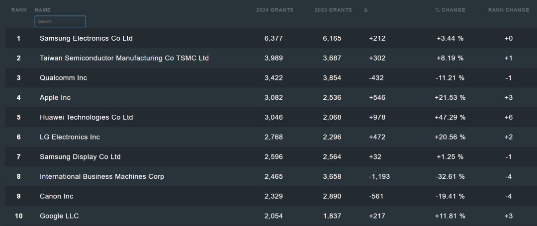Select International Business Machines Corp name
The height and width of the screenshot is (226, 537).
102,177
